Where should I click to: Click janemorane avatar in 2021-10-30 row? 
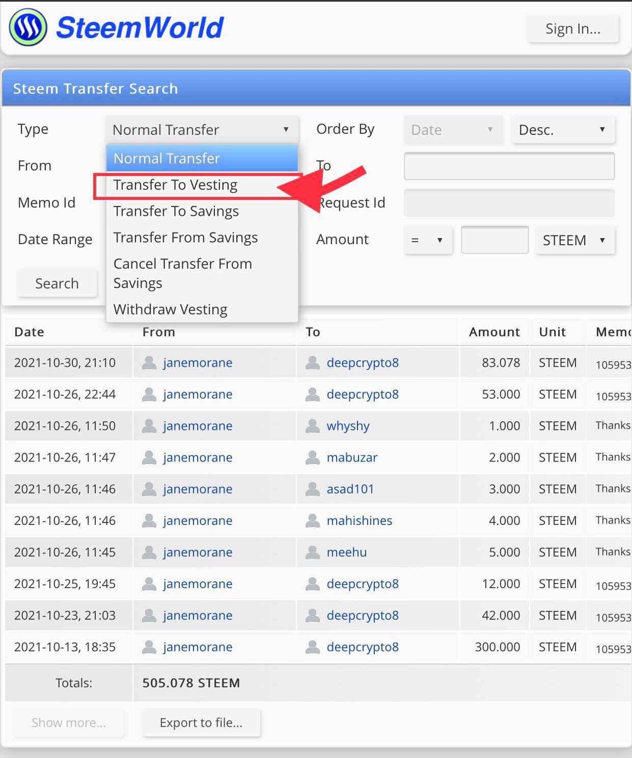[149, 363]
